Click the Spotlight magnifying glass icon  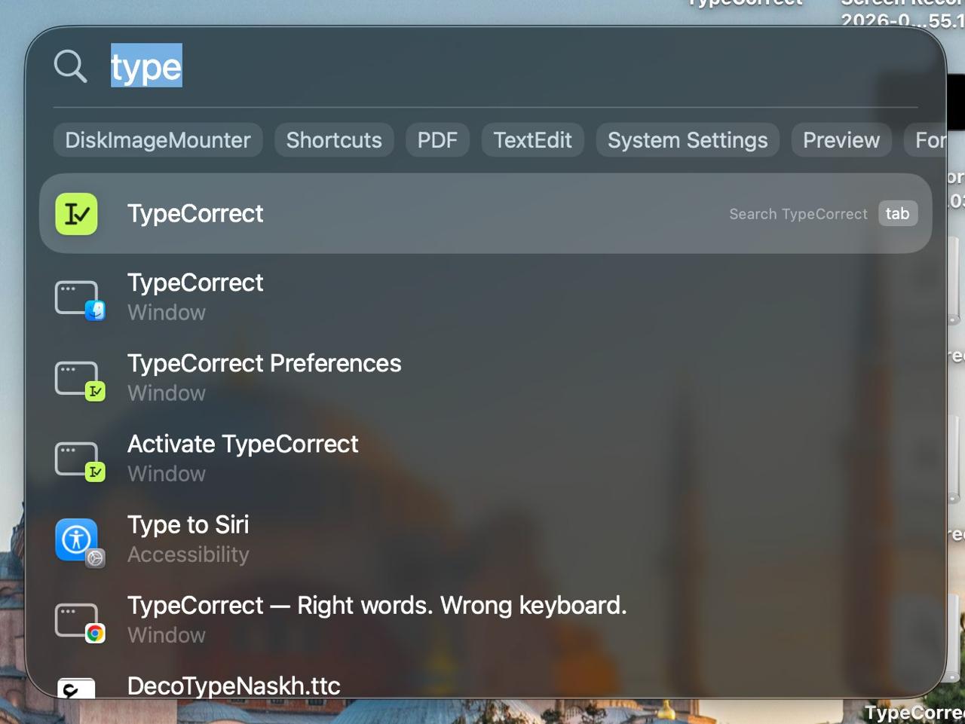click(71, 66)
